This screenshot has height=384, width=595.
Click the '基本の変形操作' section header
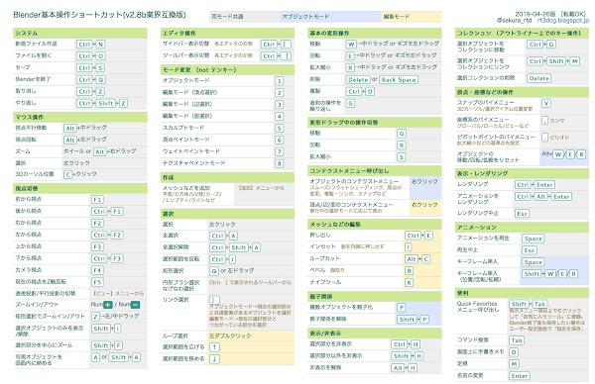[375, 33]
